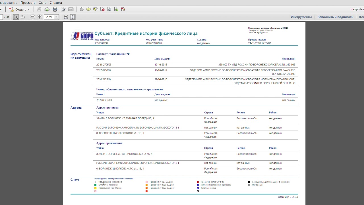Click participant code 9999ZZ999999

[154, 43]
